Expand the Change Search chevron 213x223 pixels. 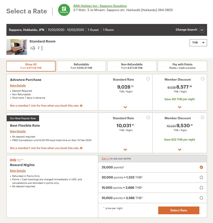click(x=202, y=30)
